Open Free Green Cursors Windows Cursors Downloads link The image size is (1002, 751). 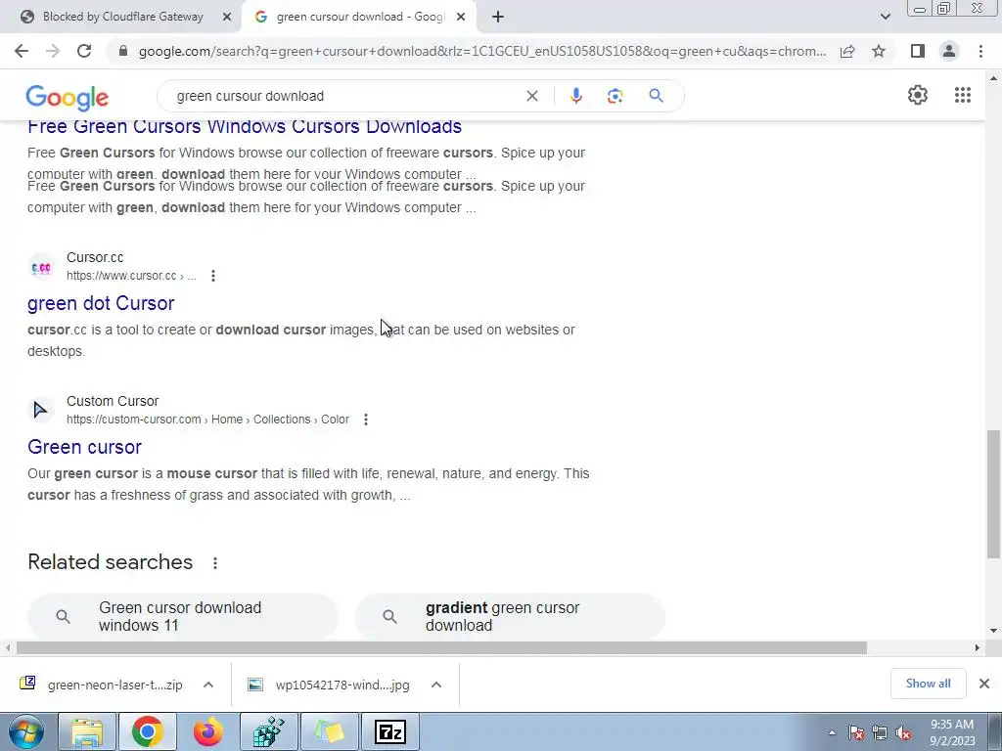pos(244,127)
